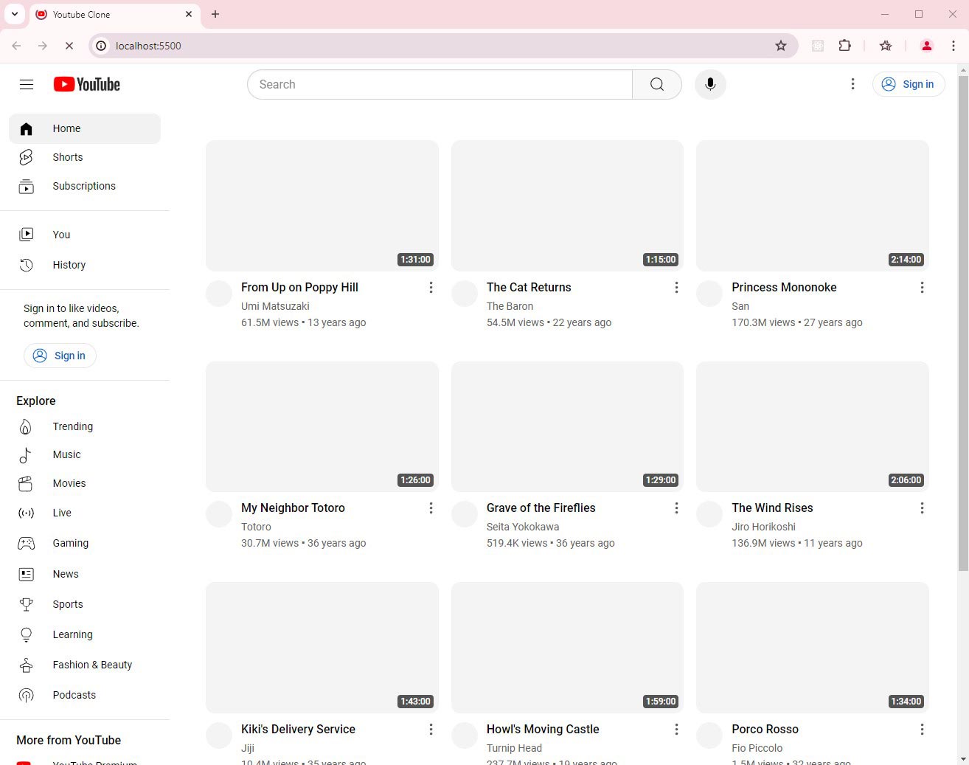Screen dimensions: 969x765
Task: Open From Up on Poppy Hill thumbnail
Action: (x=322, y=206)
